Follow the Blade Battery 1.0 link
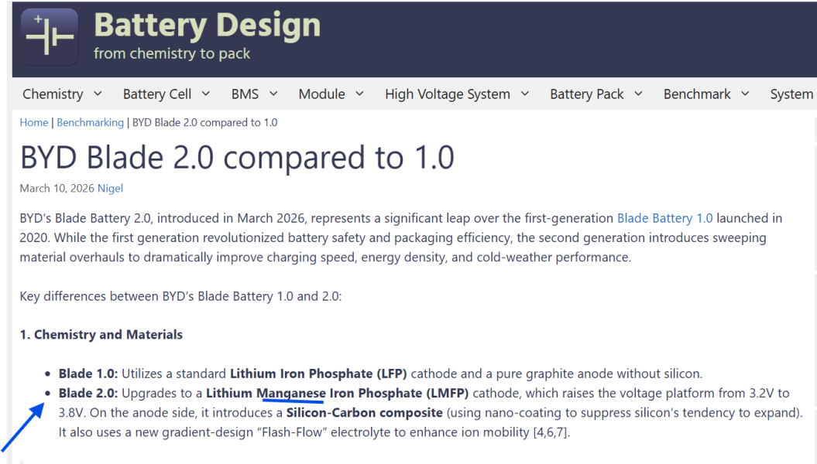Image resolution: width=817 pixels, height=464 pixels. click(x=664, y=218)
